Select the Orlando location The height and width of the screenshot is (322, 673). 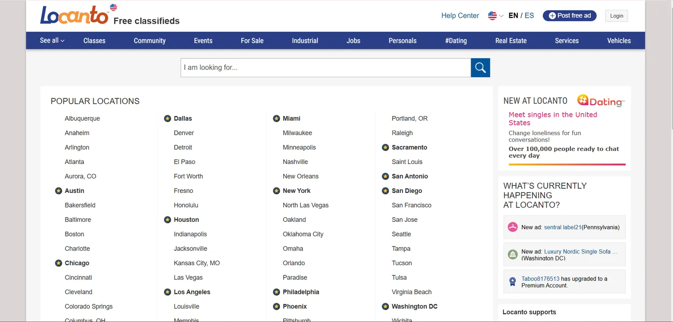[x=294, y=263]
